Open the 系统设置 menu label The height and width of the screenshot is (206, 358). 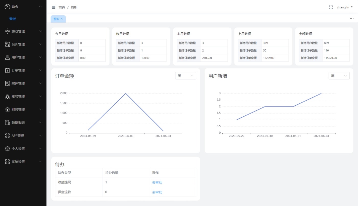[x=18, y=162]
